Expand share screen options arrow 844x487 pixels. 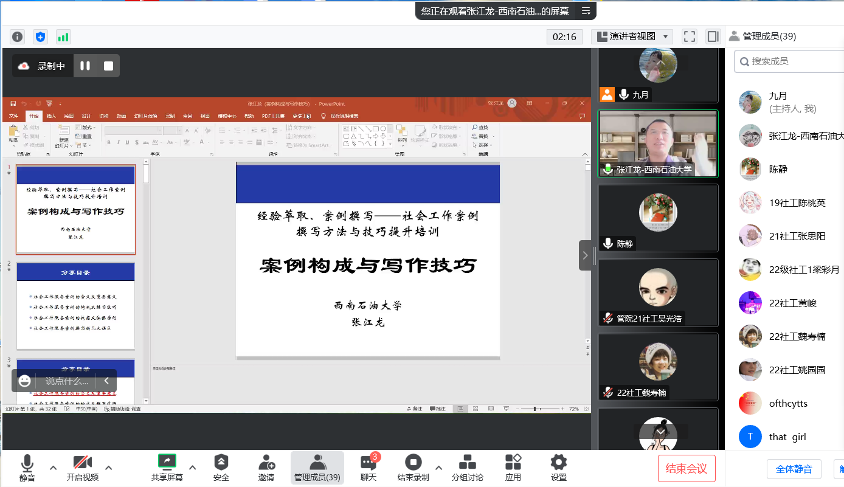pyautogui.click(x=193, y=468)
